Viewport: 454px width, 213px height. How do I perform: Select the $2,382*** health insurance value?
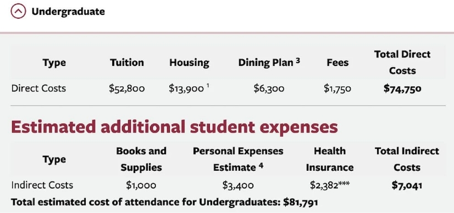pyautogui.click(x=329, y=185)
